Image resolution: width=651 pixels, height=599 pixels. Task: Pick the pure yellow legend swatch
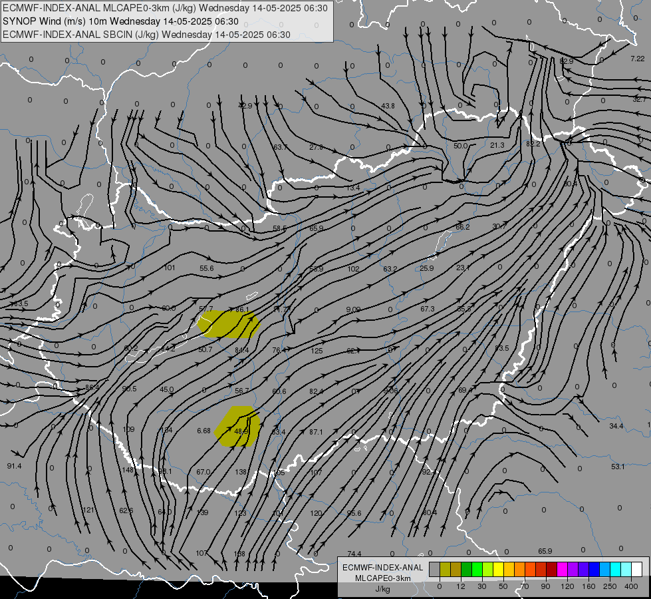(498, 569)
